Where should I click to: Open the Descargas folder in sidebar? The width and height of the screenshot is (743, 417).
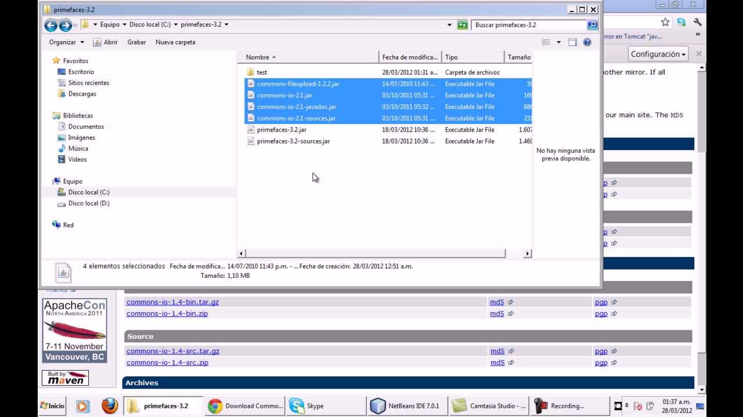click(82, 94)
